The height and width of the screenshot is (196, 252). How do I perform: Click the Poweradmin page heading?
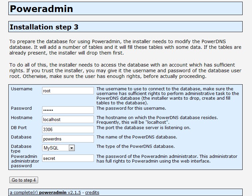(41, 9)
